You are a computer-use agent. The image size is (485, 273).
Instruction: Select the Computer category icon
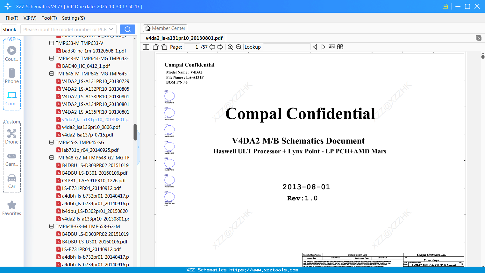click(x=12, y=98)
